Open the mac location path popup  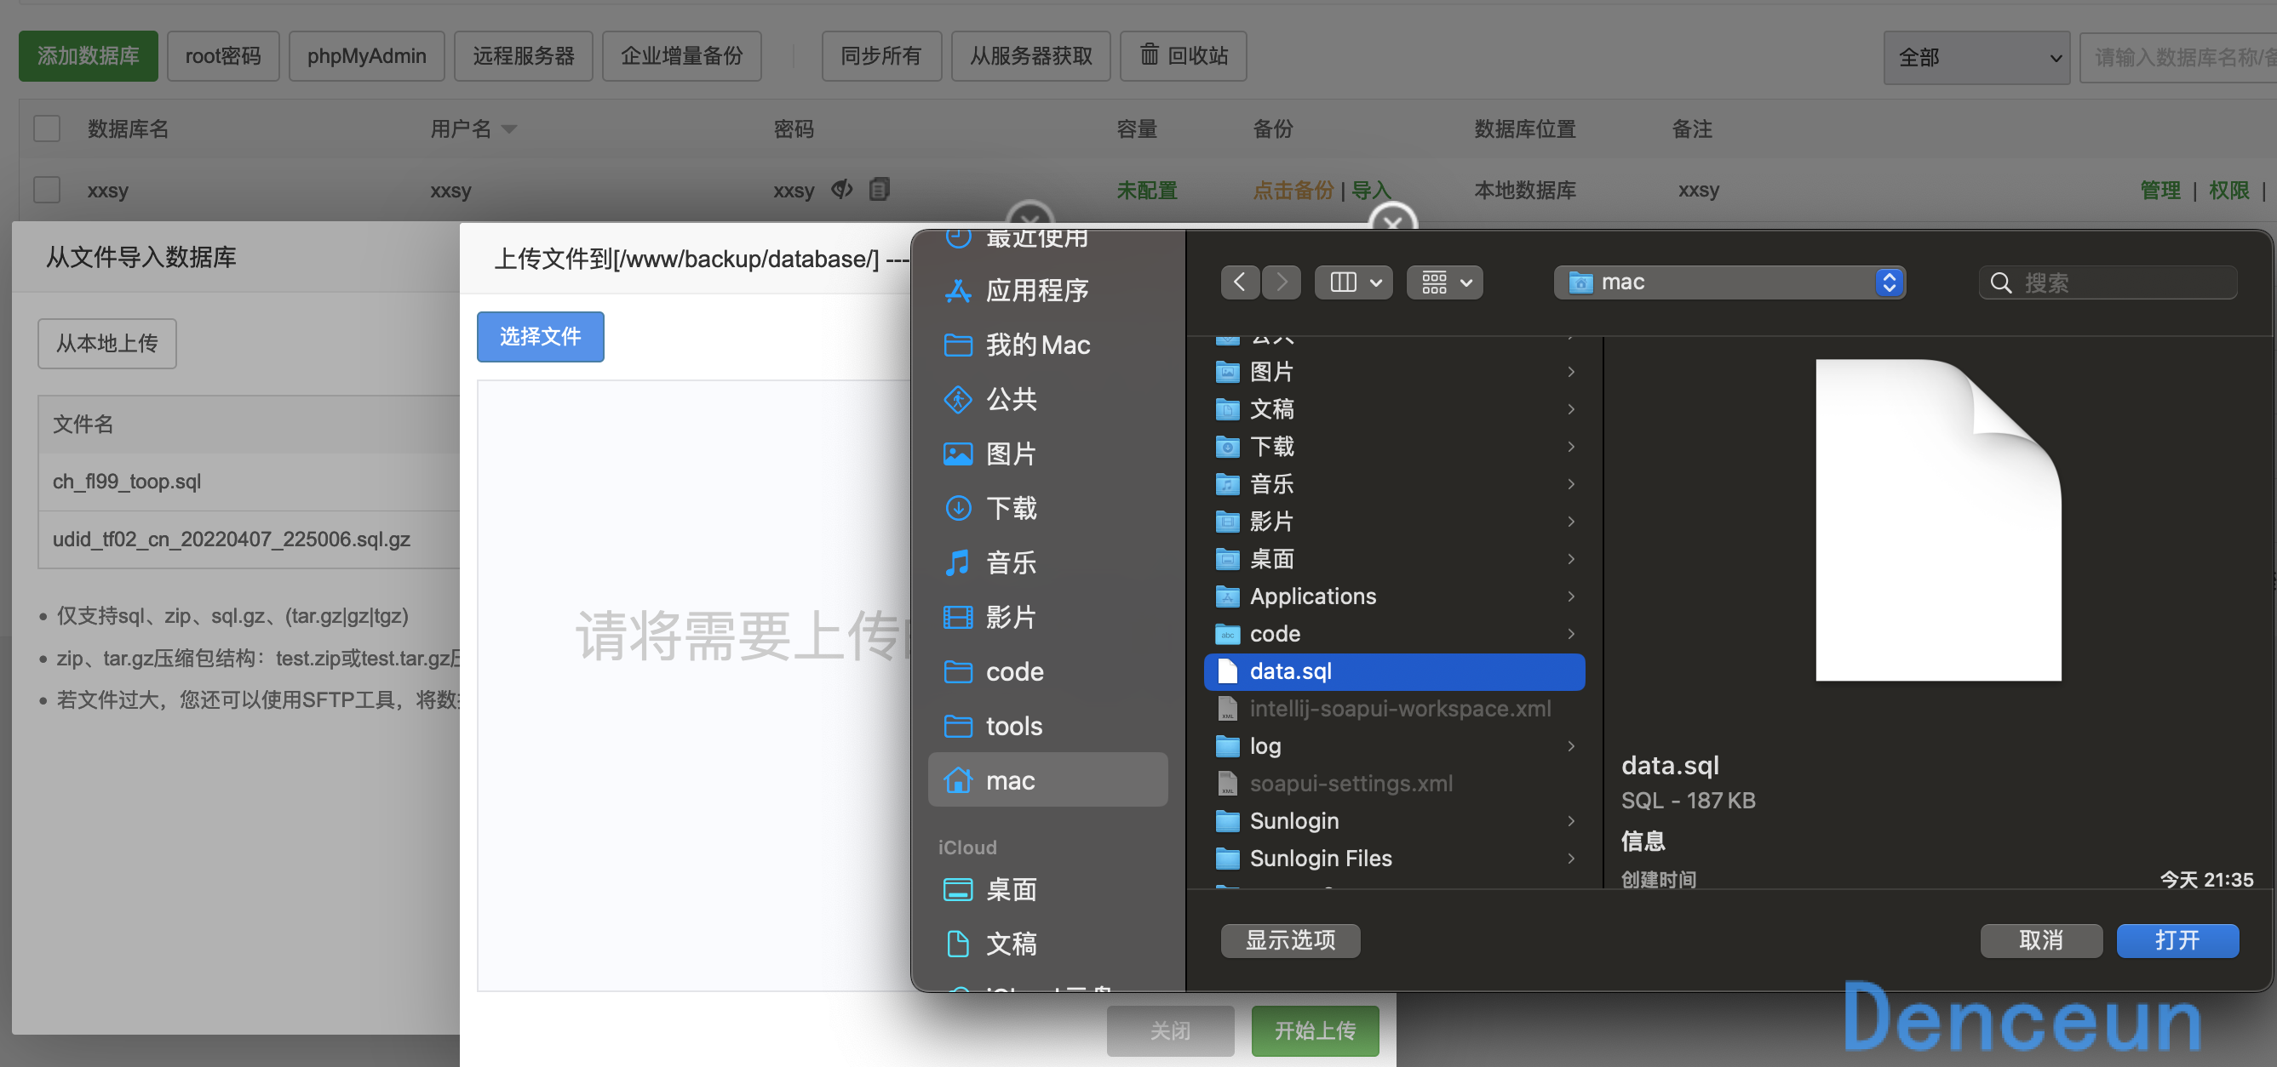click(x=1729, y=282)
